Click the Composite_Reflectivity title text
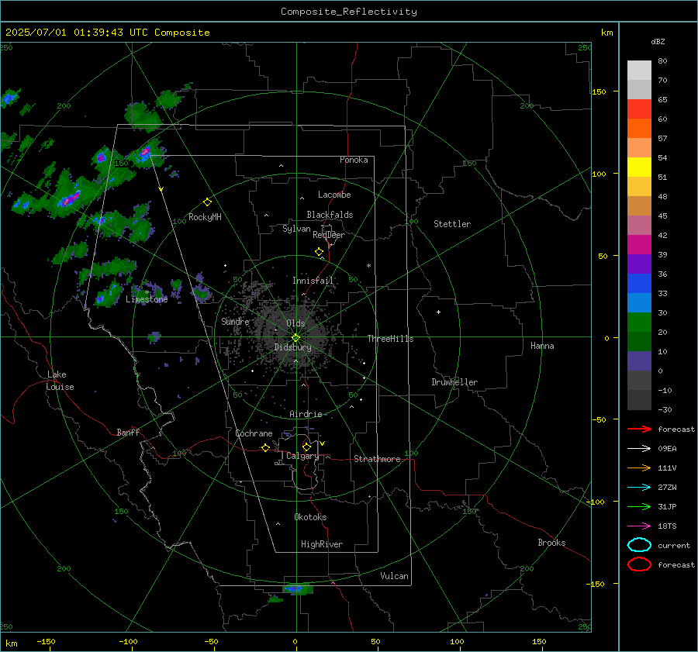Viewport: 698px width, 652px height. click(x=348, y=12)
